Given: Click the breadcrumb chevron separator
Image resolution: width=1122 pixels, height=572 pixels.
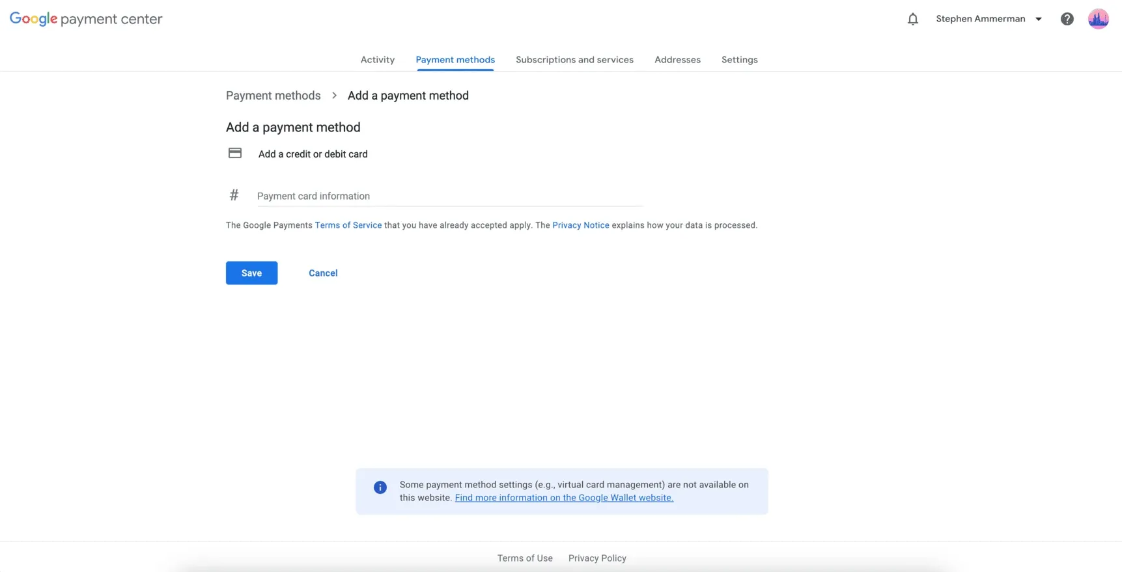Looking at the screenshot, I should [334, 96].
